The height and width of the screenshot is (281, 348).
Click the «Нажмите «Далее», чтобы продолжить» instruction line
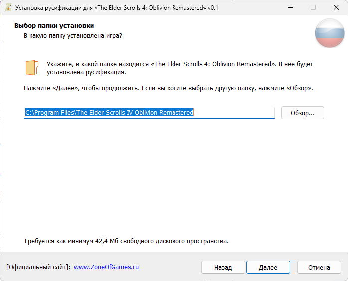[x=168, y=88]
